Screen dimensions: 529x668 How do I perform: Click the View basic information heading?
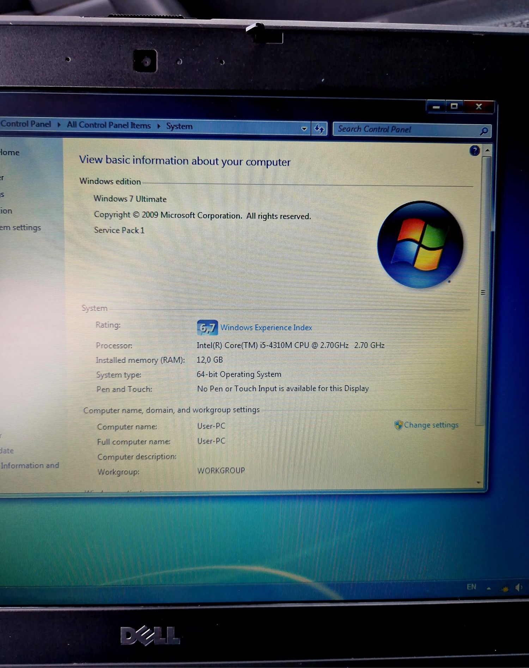(185, 161)
